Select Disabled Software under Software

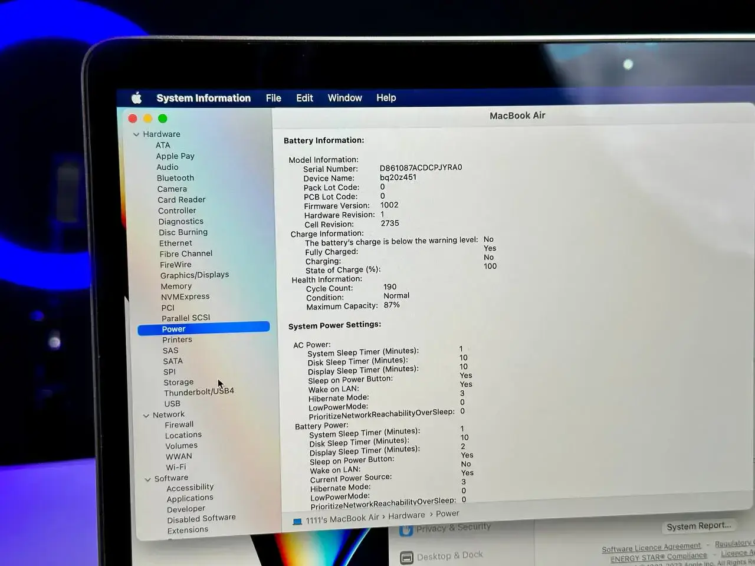tap(201, 519)
